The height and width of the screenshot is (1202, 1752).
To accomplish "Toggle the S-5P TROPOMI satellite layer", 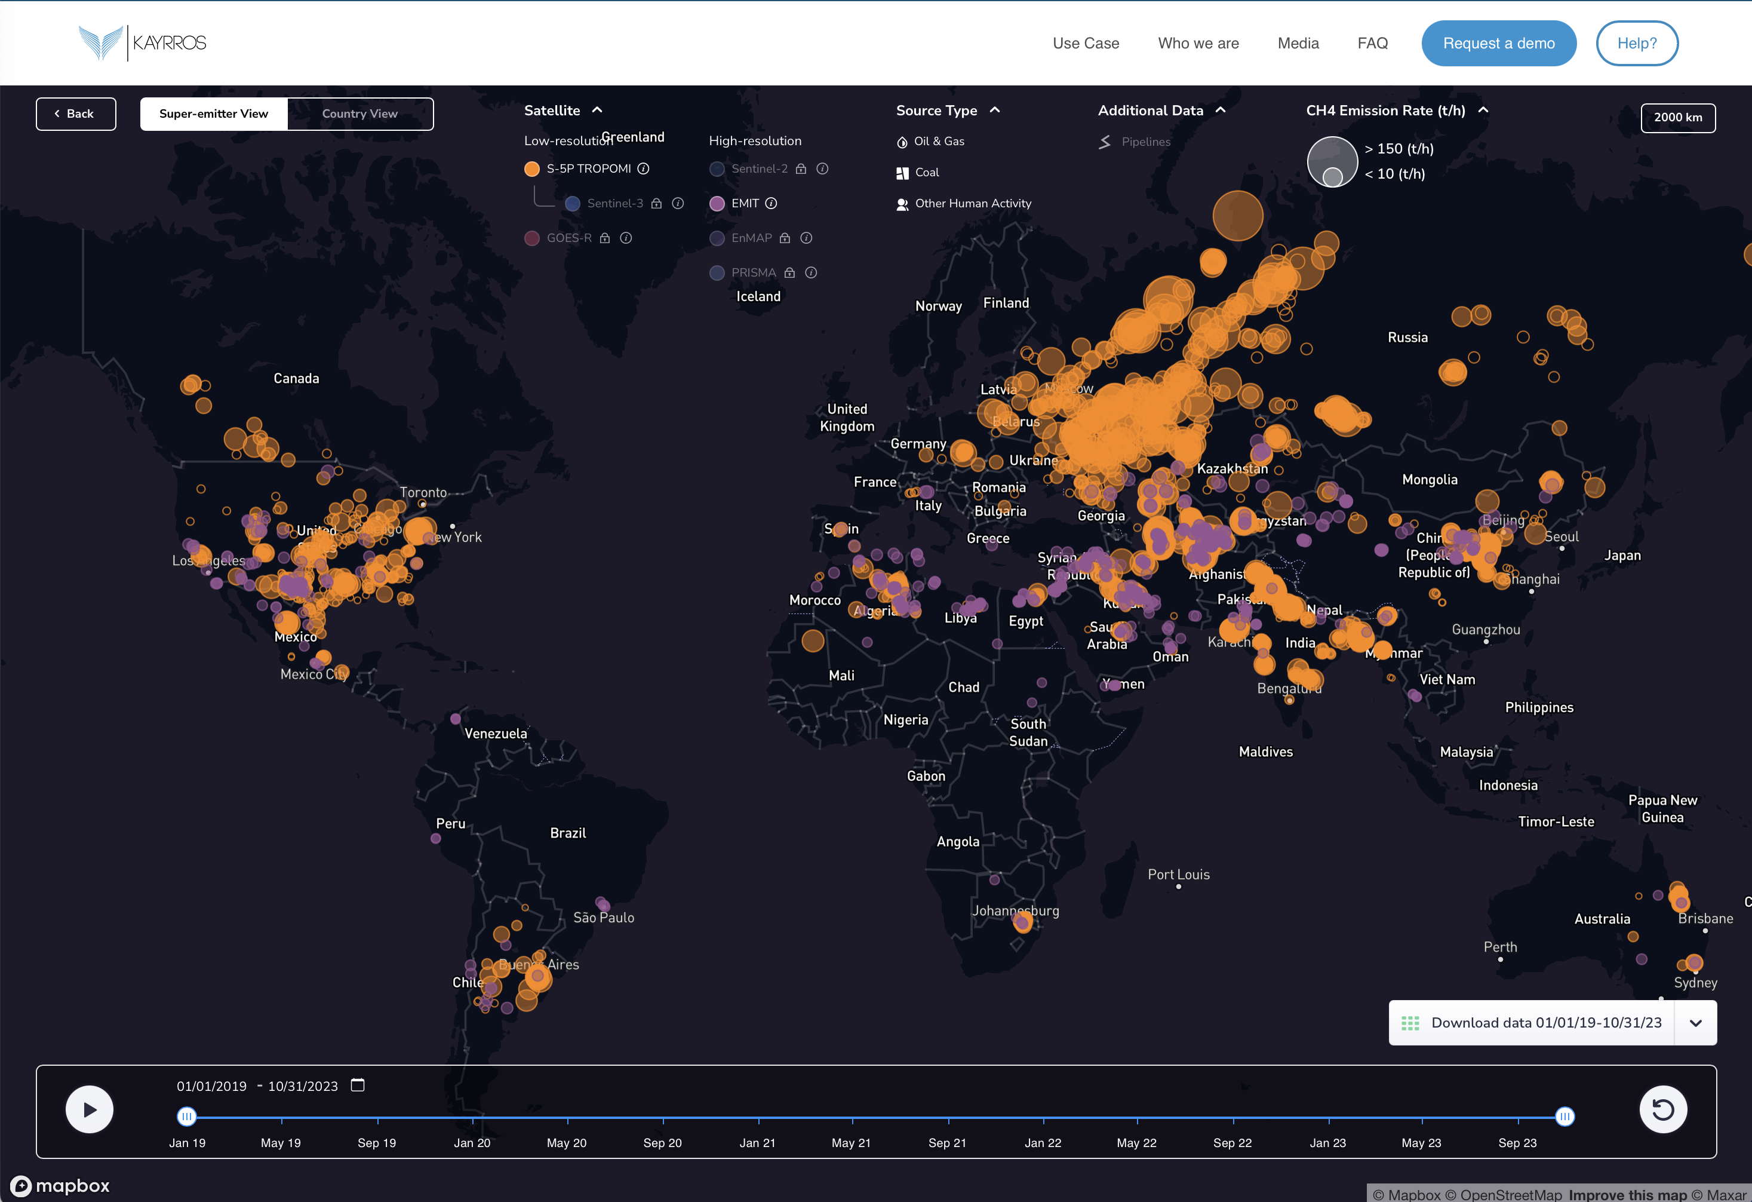I will (x=532, y=169).
